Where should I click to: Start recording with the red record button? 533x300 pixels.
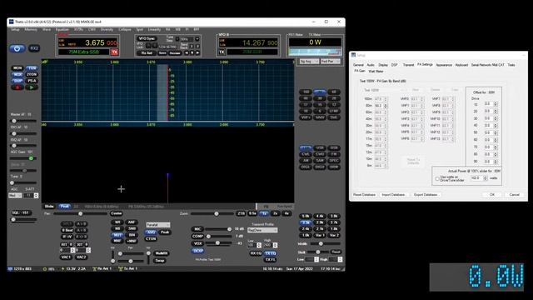click(17, 87)
